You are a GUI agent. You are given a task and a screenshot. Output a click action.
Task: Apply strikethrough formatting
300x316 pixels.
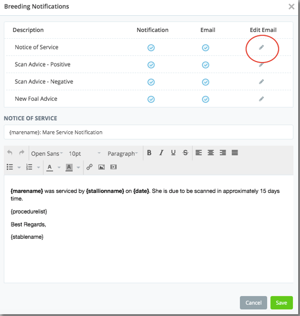185,153
